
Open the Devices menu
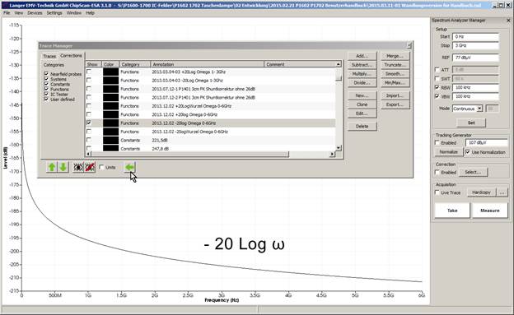35,13
